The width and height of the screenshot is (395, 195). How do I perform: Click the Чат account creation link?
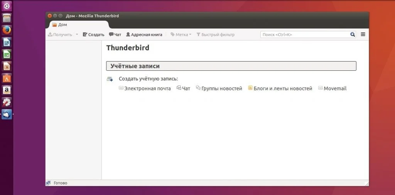click(x=183, y=88)
